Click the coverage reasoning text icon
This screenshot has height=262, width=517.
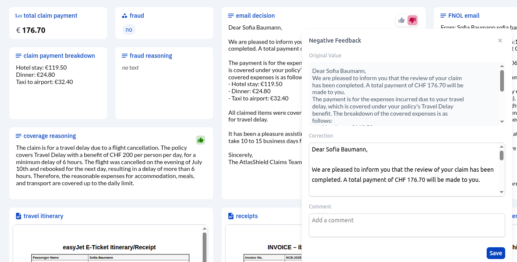[18, 136]
